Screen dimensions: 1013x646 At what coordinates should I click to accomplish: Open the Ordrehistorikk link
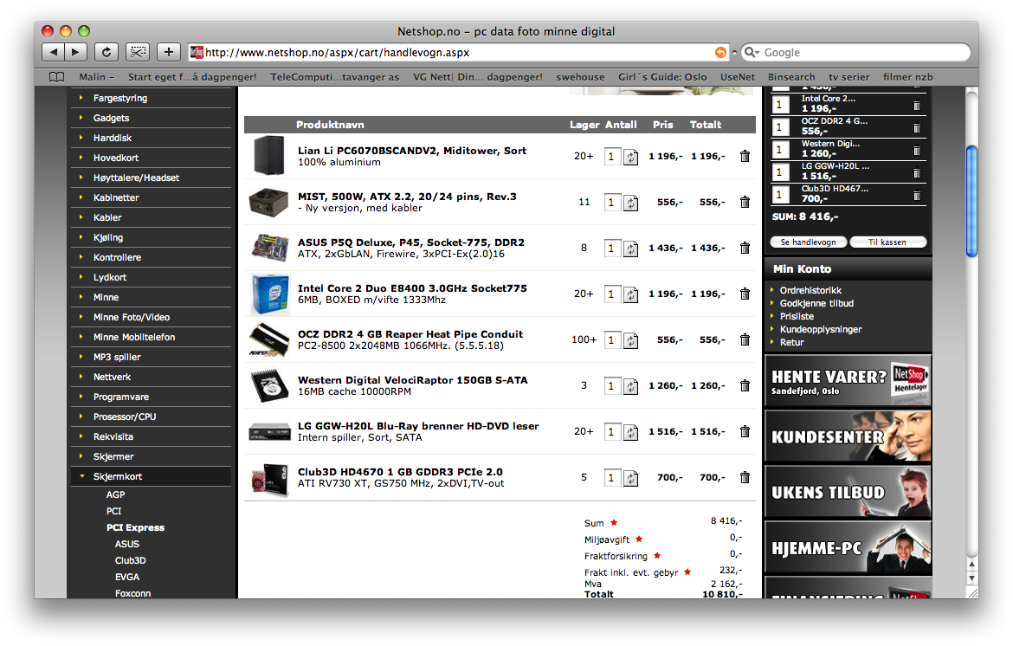click(810, 291)
